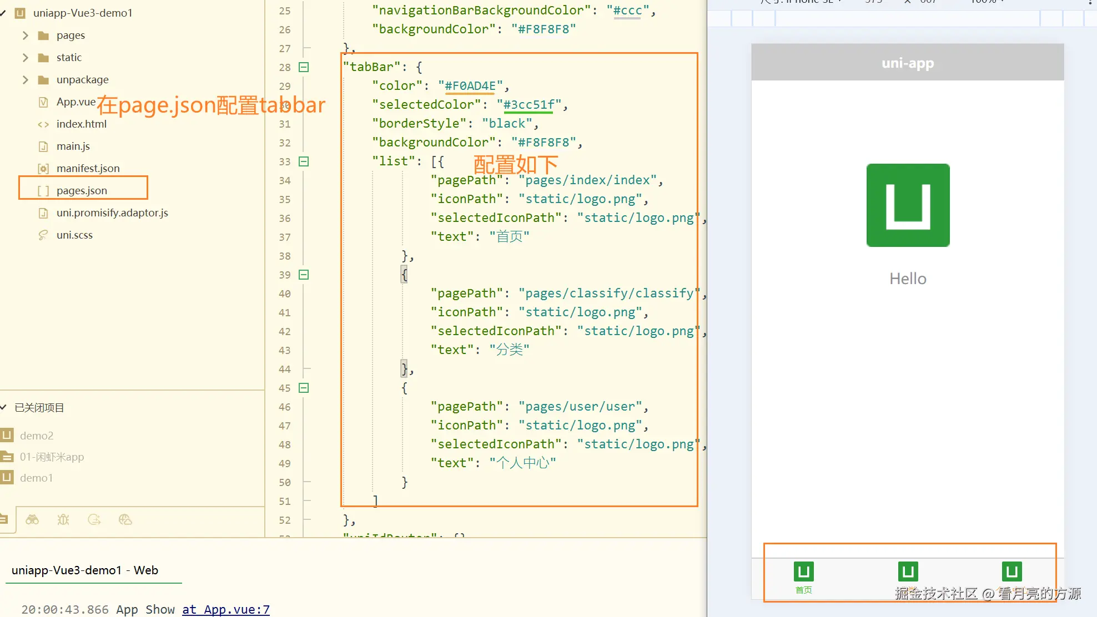Open demo2 closed project icon
The height and width of the screenshot is (617, 1097).
(x=7, y=436)
